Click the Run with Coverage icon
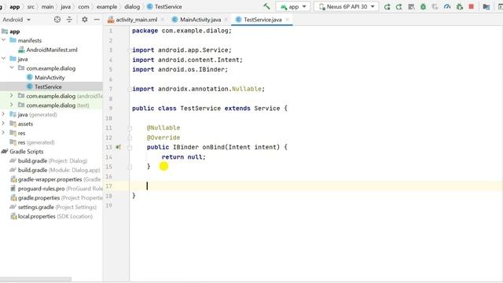The width and height of the screenshot is (503, 283). [x=435, y=6]
